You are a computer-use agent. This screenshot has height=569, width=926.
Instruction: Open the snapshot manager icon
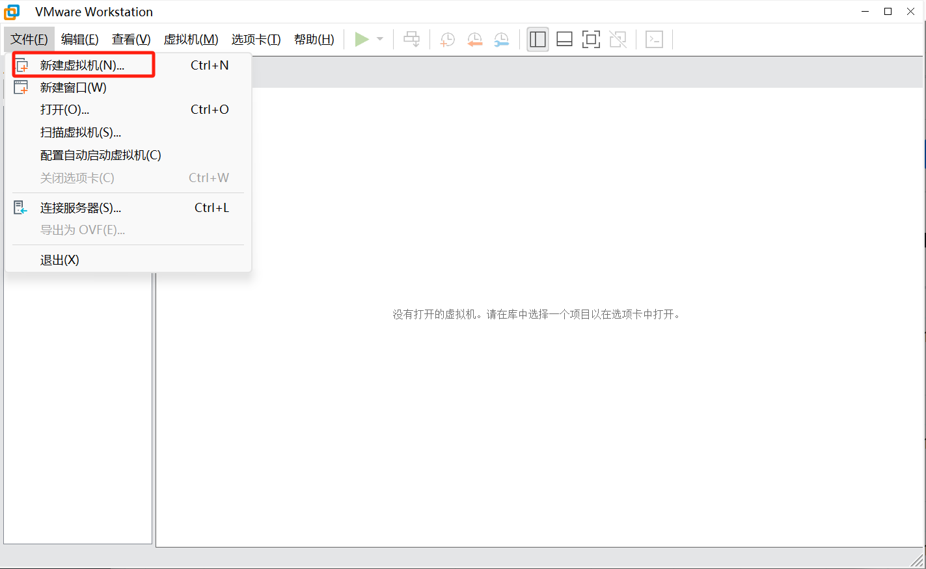[502, 40]
